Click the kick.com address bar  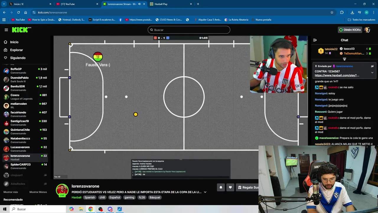183,12
